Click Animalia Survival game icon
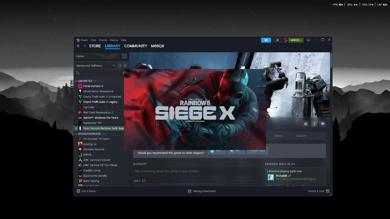The height and width of the screenshot is (219, 390). click(x=80, y=149)
